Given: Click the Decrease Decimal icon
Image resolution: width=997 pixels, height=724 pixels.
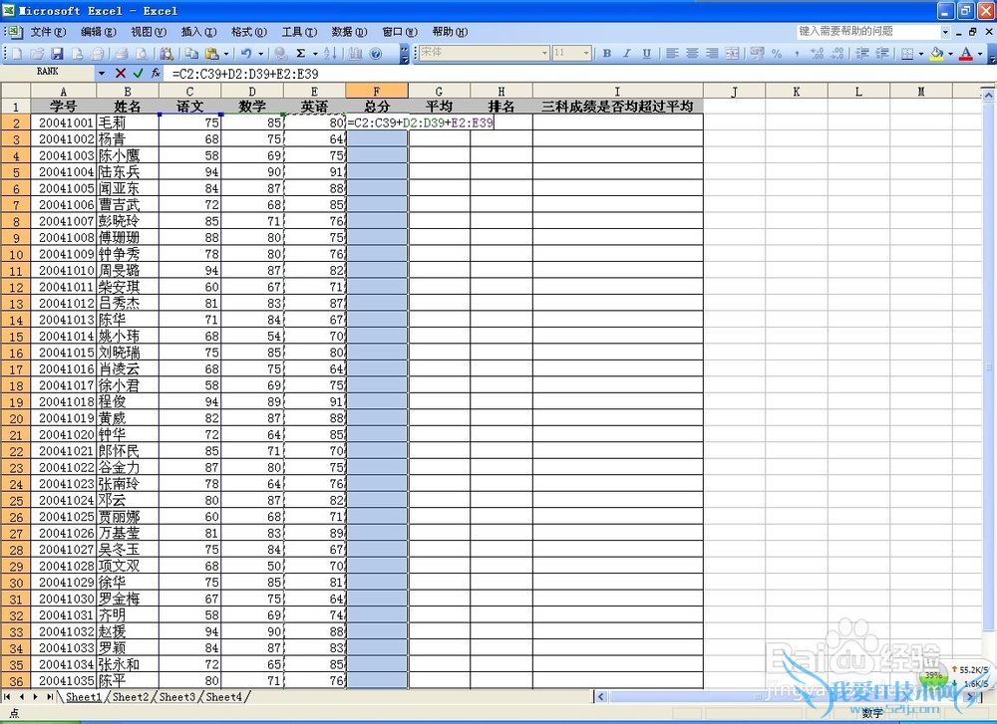Looking at the screenshot, I should tap(837, 54).
